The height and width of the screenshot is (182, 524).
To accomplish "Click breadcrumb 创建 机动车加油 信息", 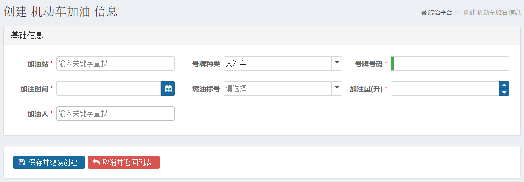I will click(492, 13).
